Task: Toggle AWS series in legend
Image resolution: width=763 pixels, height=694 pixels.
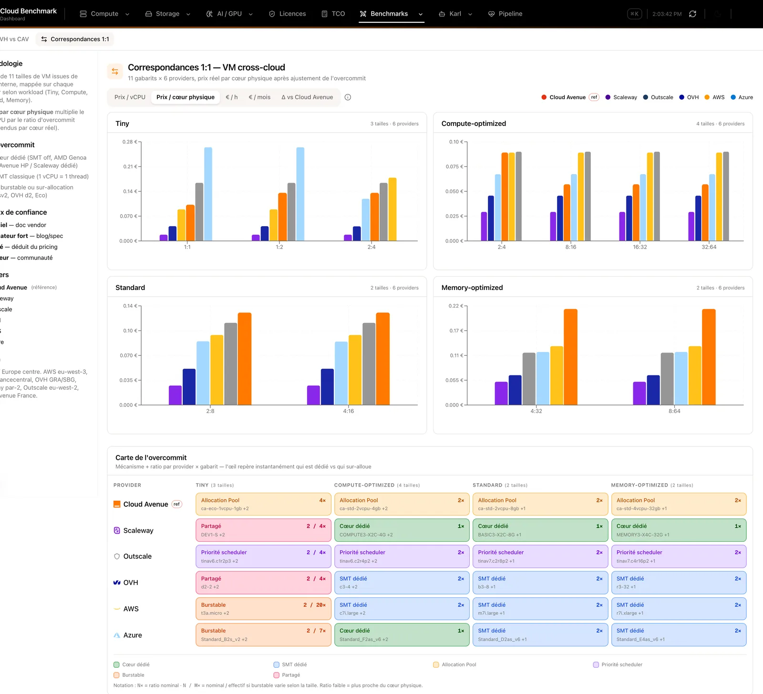Action: click(x=714, y=97)
